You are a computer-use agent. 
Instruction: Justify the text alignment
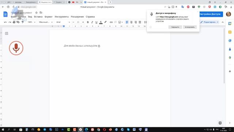140,22
